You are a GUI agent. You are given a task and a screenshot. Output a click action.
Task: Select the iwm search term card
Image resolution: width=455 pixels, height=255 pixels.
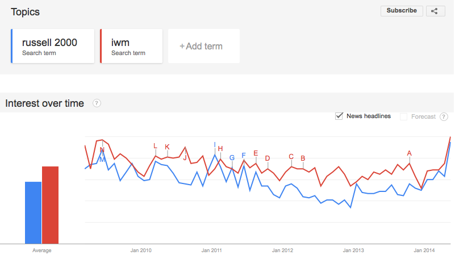click(x=131, y=46)
